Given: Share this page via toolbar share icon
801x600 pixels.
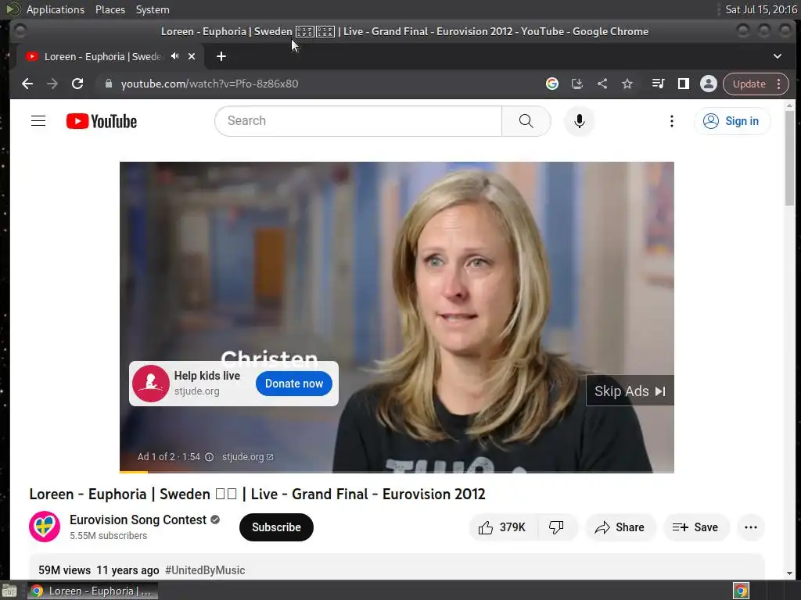Looking at the screenshot, I should pos(602,84).
